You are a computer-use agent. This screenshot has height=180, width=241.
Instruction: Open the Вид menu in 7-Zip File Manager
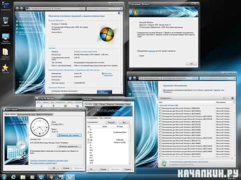52,102
